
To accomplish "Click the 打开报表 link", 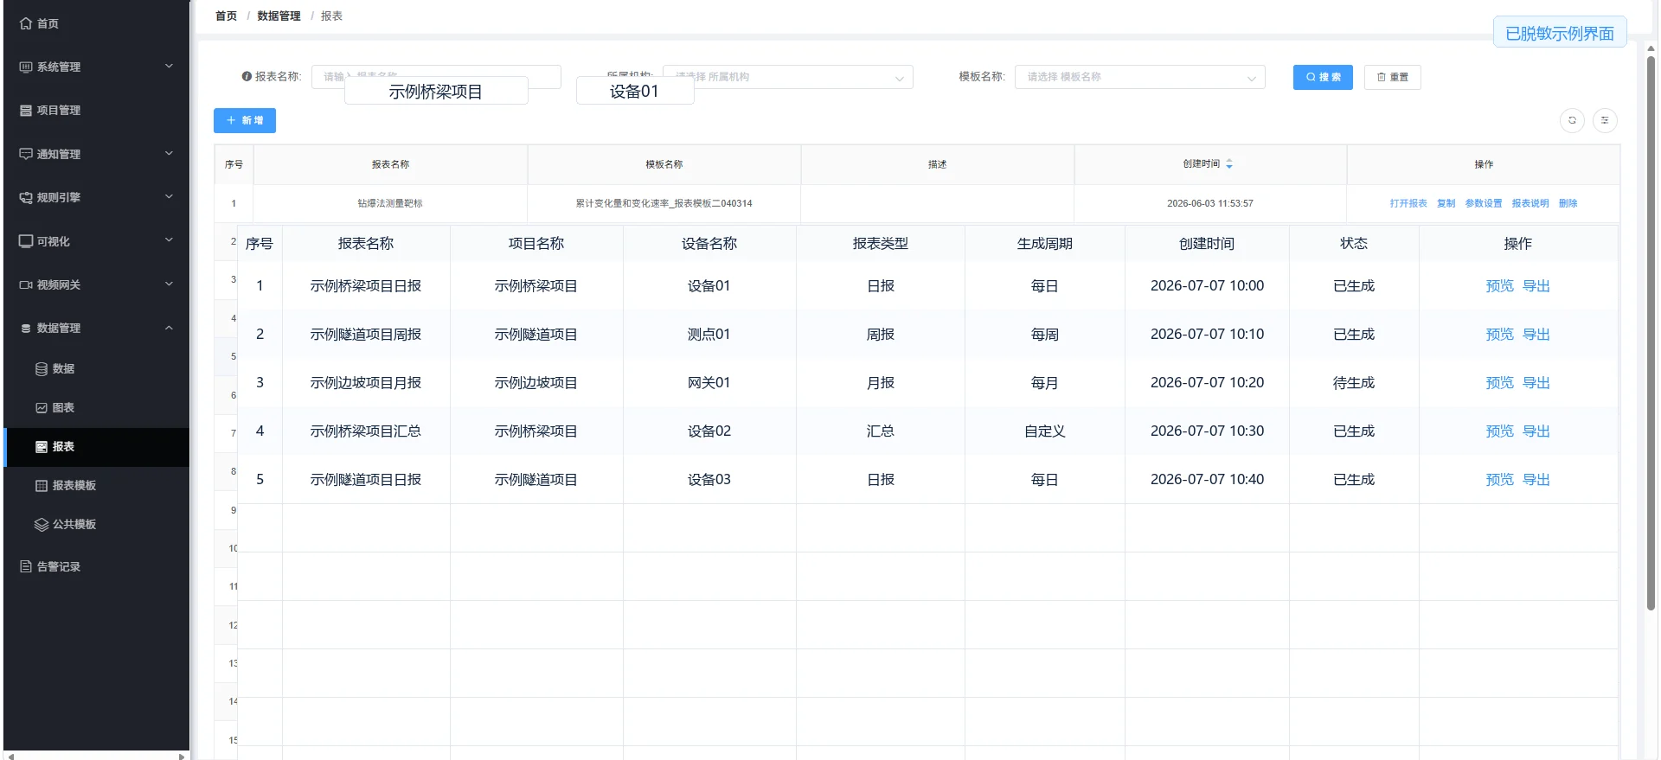I will tap(1408, 203).
